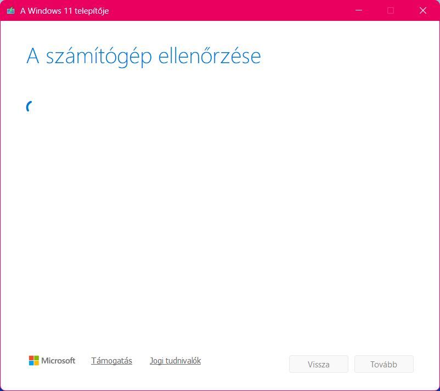Click the Vissza button
Image resolution: width=440 pixels, height=391 pixels.
click(319, 364)
